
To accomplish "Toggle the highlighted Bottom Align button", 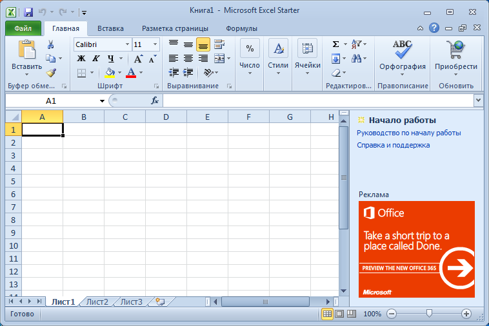I will (203, 44).
